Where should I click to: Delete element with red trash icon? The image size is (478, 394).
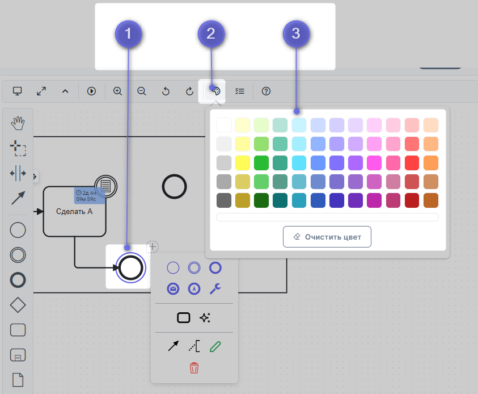194,368
